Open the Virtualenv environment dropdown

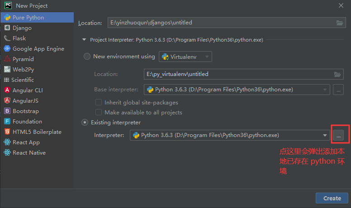(185, 57)
